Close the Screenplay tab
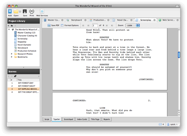Viewport: 187px width, 136px height. [155, 20]
